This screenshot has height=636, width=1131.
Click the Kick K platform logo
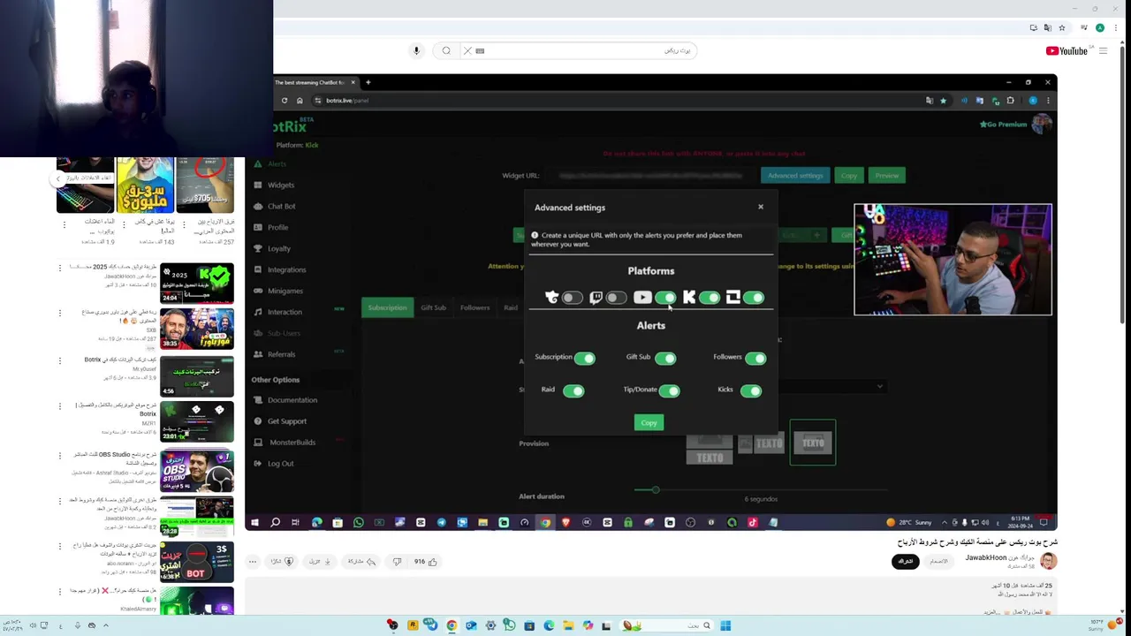click(689, 298)
